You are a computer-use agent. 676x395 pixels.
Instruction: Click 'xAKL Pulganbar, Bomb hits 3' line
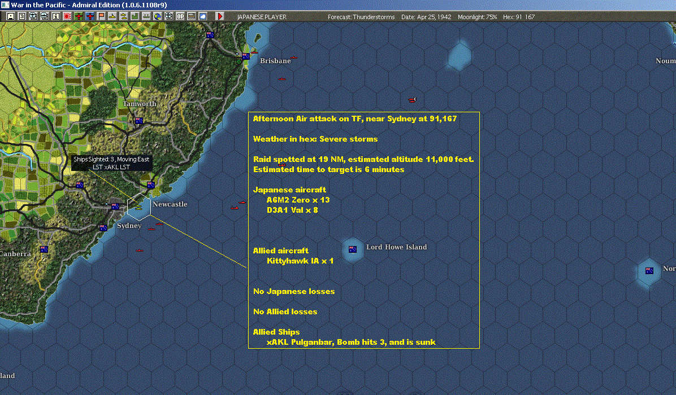(x=351, y=342)
